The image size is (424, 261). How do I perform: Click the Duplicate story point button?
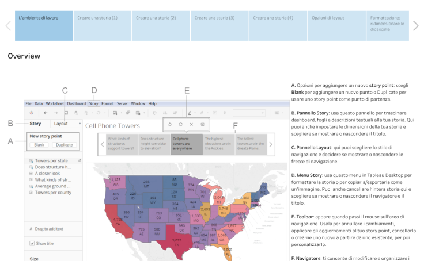pyautogui.click(x=65, y=145)
